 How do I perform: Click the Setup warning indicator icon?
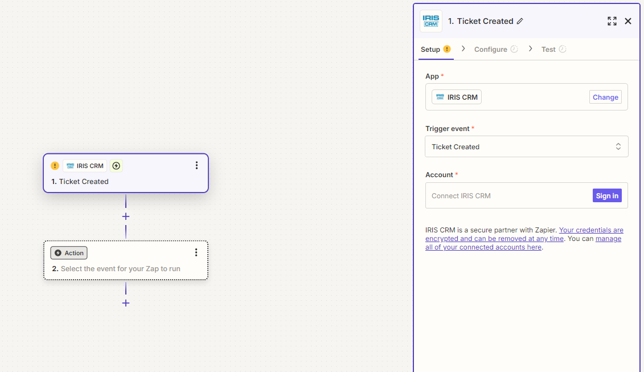pos(447,49)
